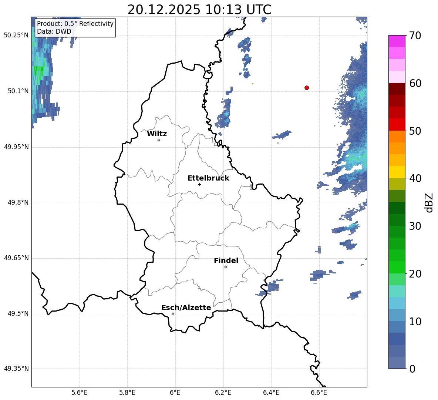
Task: Click the dBZ colorbar axis label
Action: (x=429, y=202)
